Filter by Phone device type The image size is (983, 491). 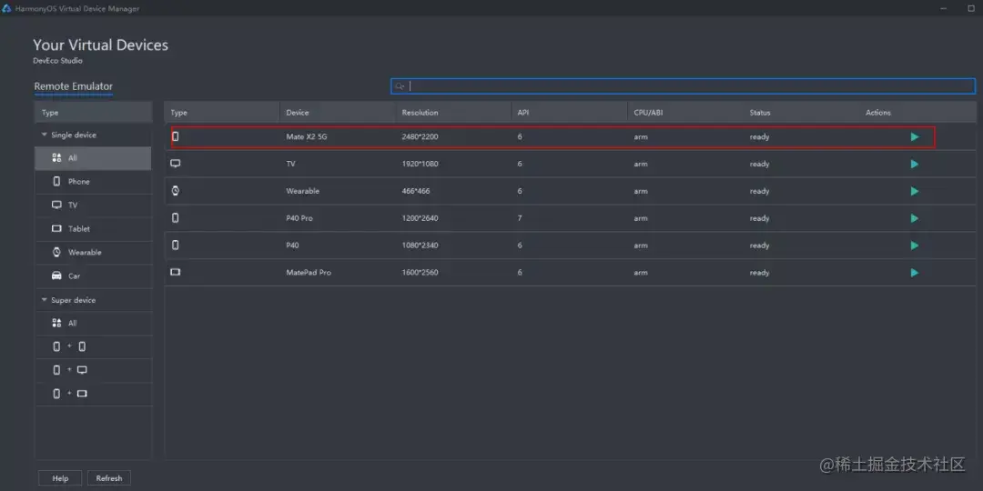(93, 182)
